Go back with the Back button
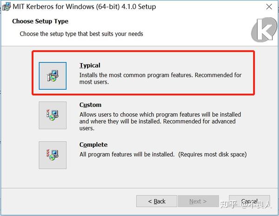This screenshot has height=216, width=279. [x=157, y=201]
